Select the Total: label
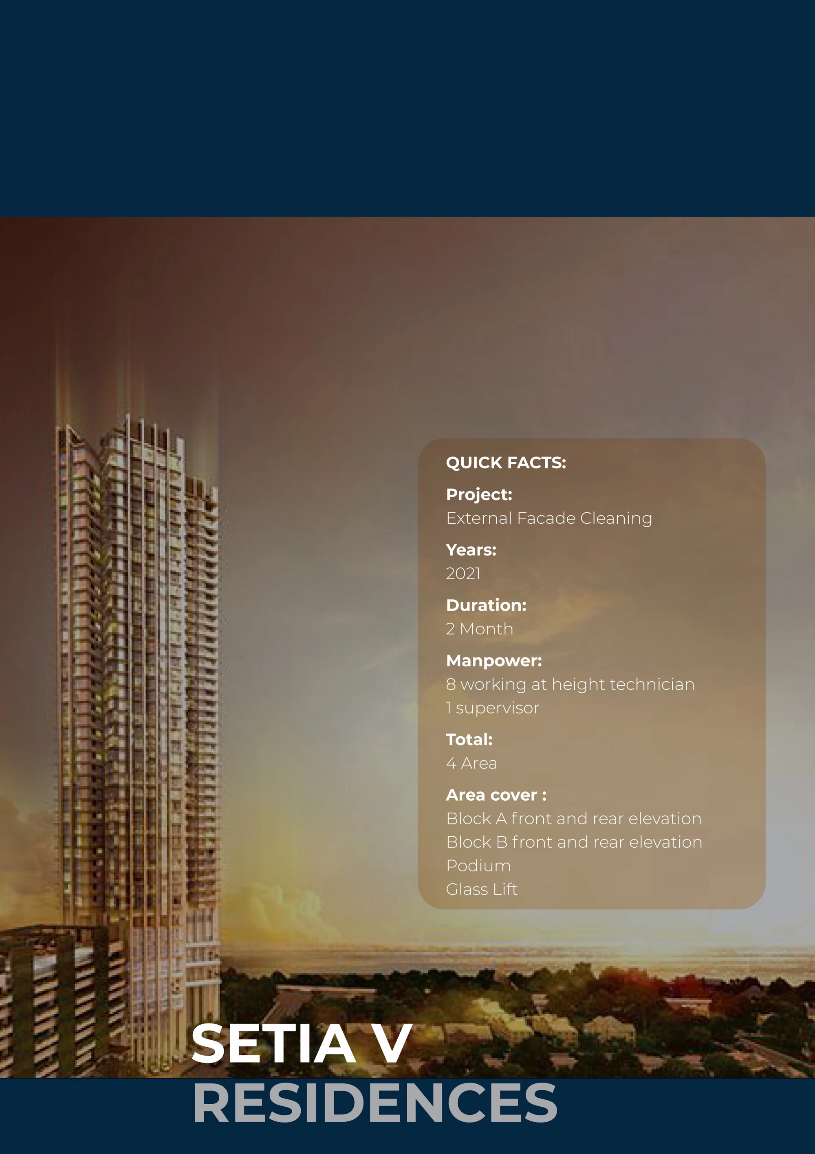 point(469,739)
